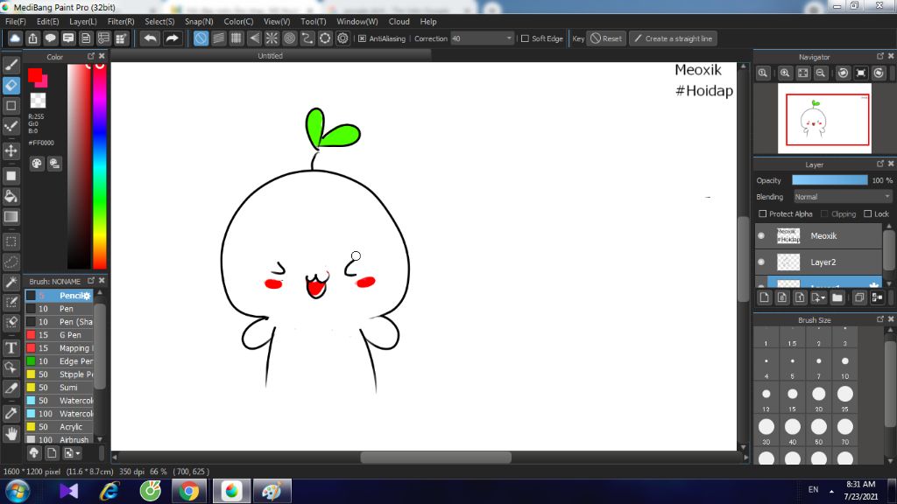Screen dimensions: 897x504
Task: Enable the concentric circle snap guide
Action: pyautogui.click(x=289, y=38)
